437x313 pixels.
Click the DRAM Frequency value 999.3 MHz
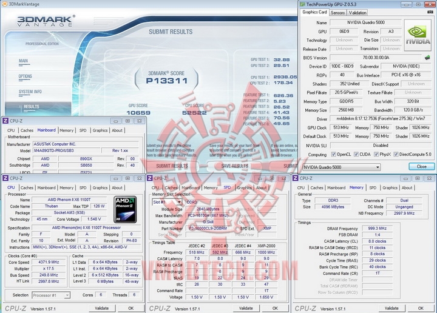[378, 228]
